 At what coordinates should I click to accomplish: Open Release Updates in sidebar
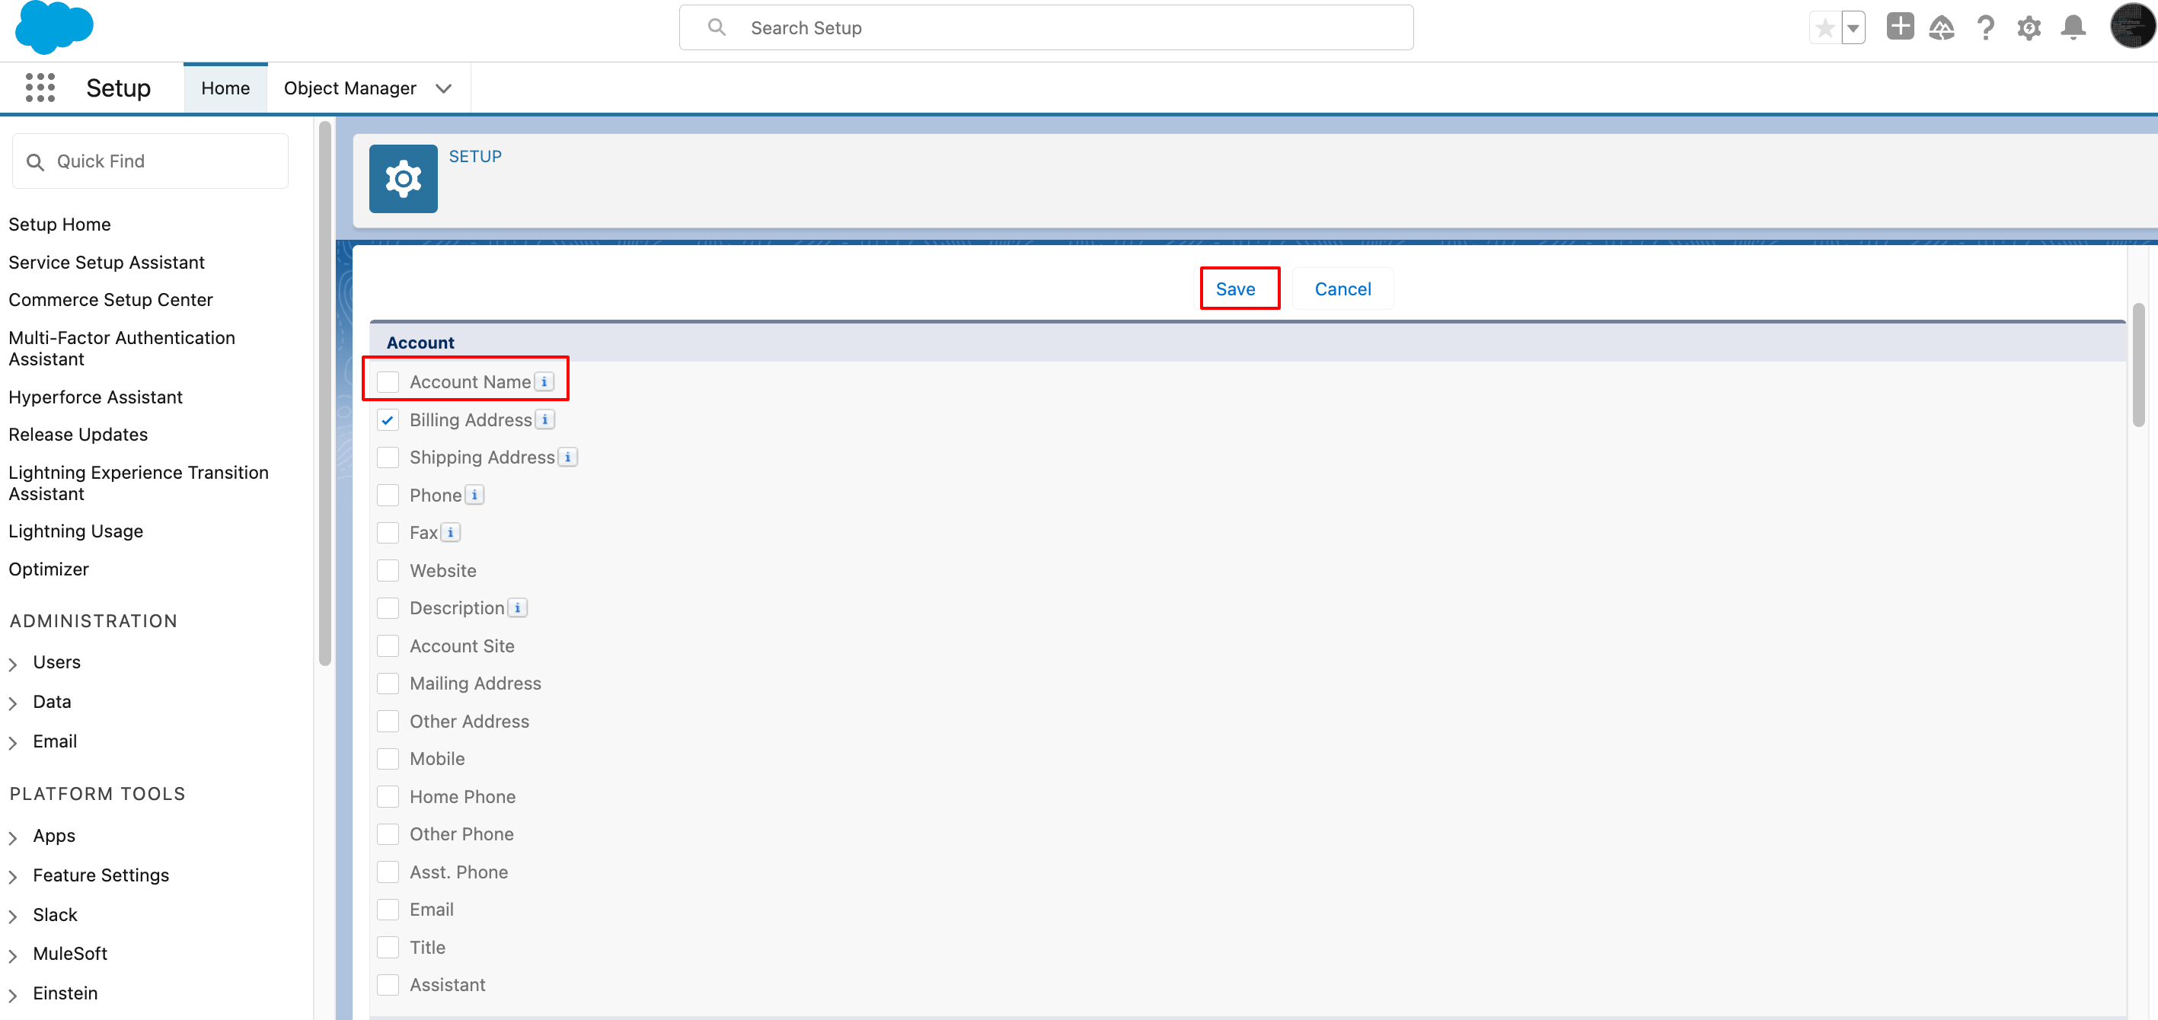point(78,434)
